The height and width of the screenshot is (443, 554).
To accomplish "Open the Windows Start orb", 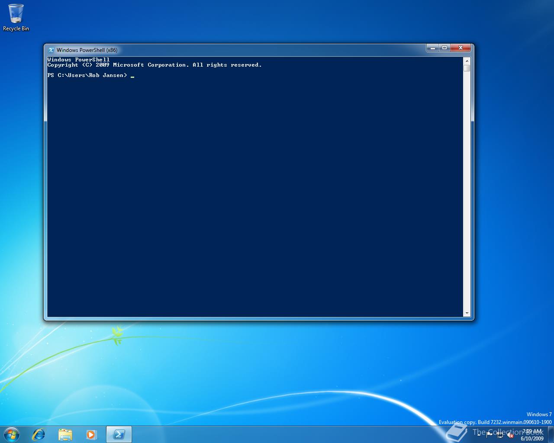I will (11, 434).
